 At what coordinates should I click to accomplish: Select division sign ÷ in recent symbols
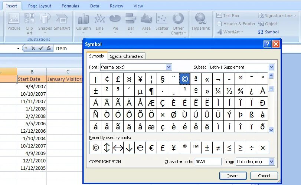[252, 148]
